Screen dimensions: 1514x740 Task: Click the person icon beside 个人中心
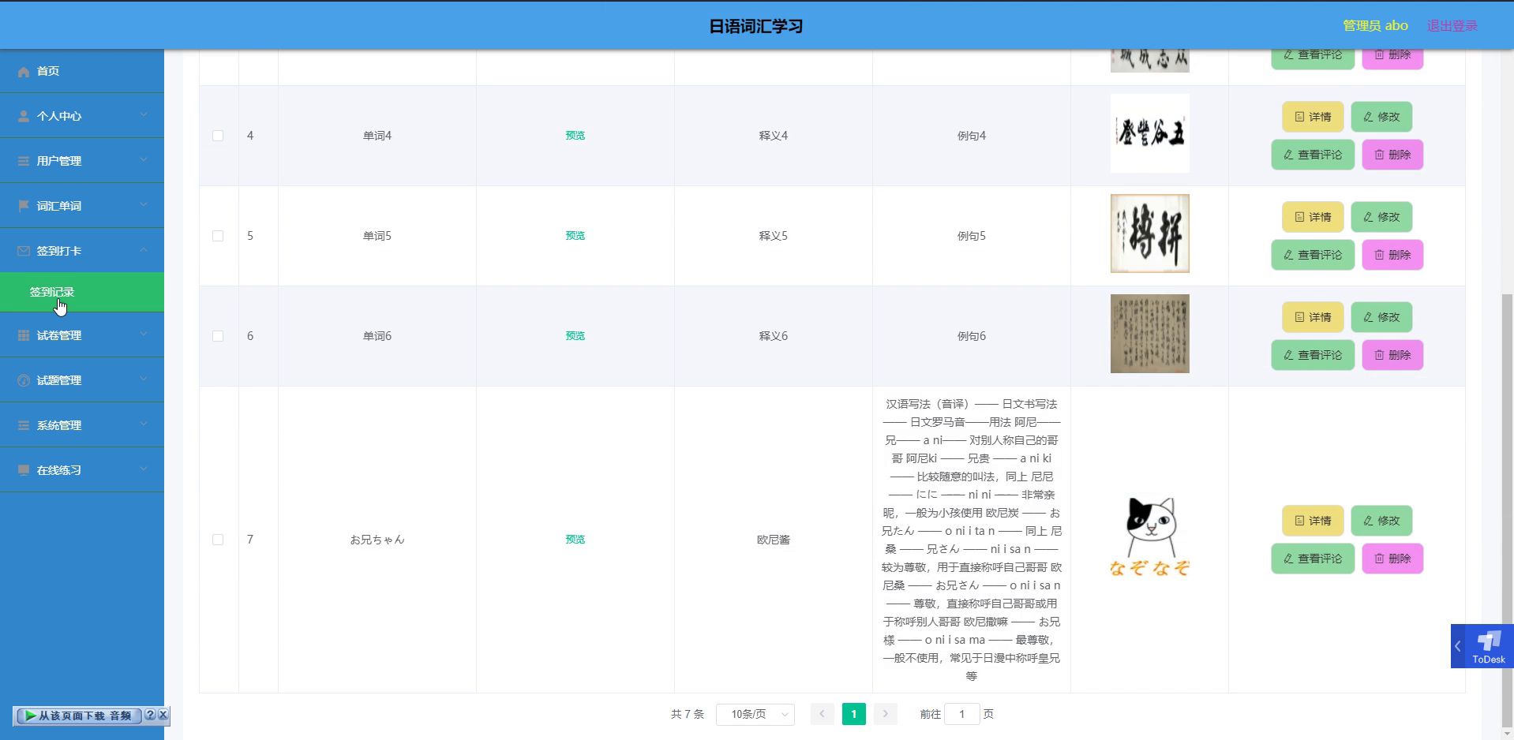(24, 116)
